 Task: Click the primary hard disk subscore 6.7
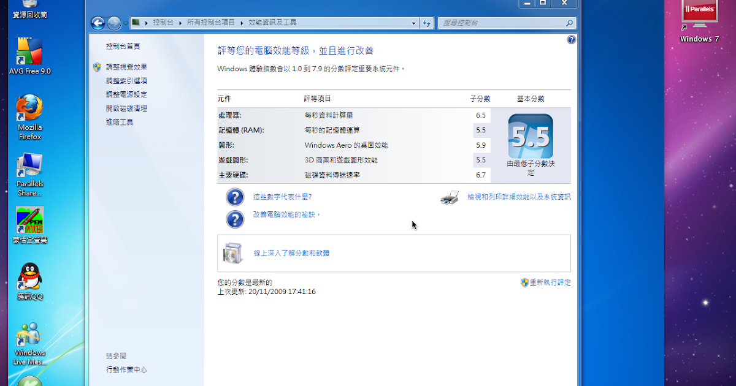(480, 175)
